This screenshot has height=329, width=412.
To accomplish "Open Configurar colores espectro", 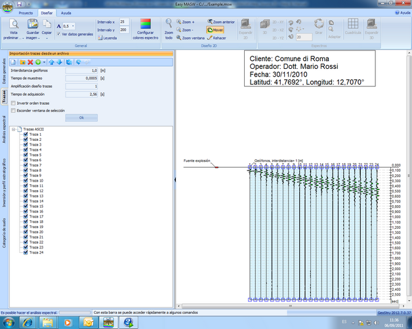I will coord(145,29).
